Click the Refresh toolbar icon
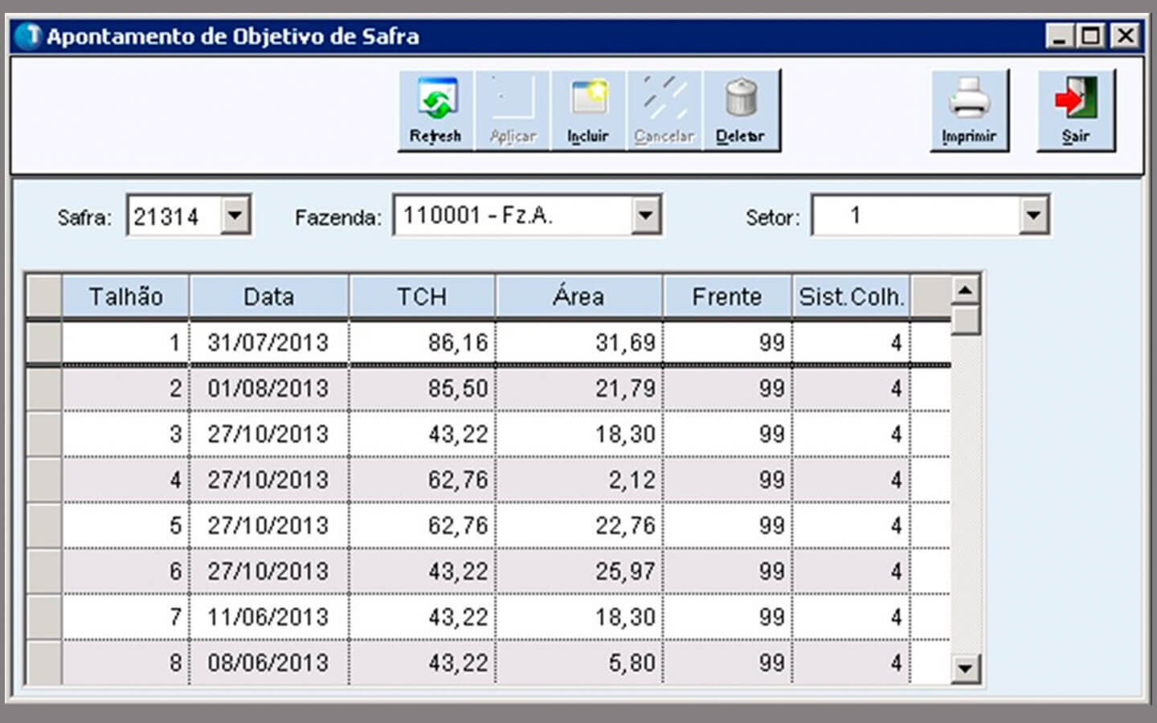This screenshot has height=723, width=1157. (x=435, y=110)
